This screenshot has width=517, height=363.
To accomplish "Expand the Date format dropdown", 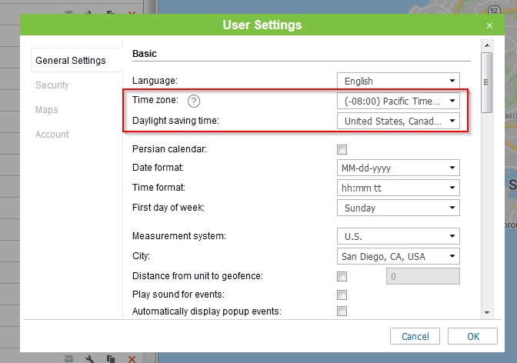I will [x=399, y=168].
